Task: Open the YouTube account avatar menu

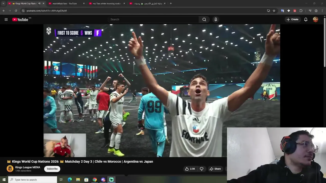Action: 316,20
